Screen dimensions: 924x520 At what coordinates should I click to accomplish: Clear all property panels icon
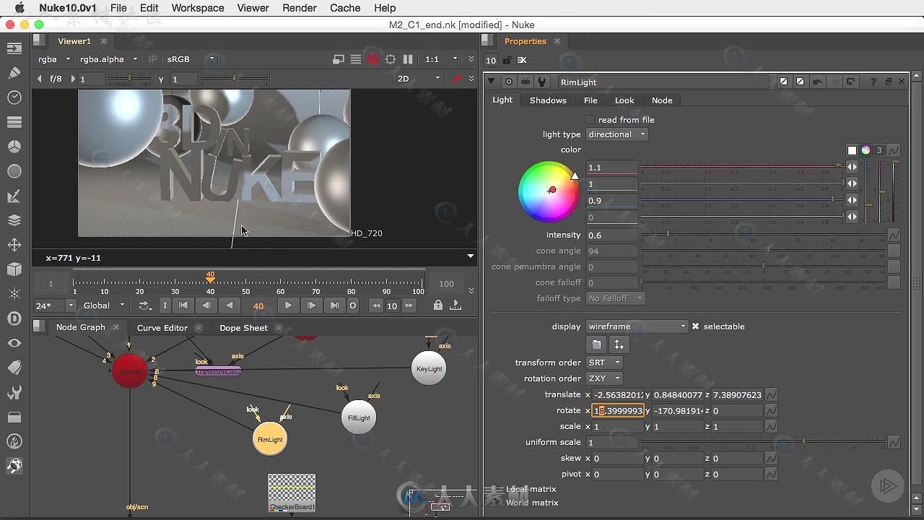[x=522, y=60]
